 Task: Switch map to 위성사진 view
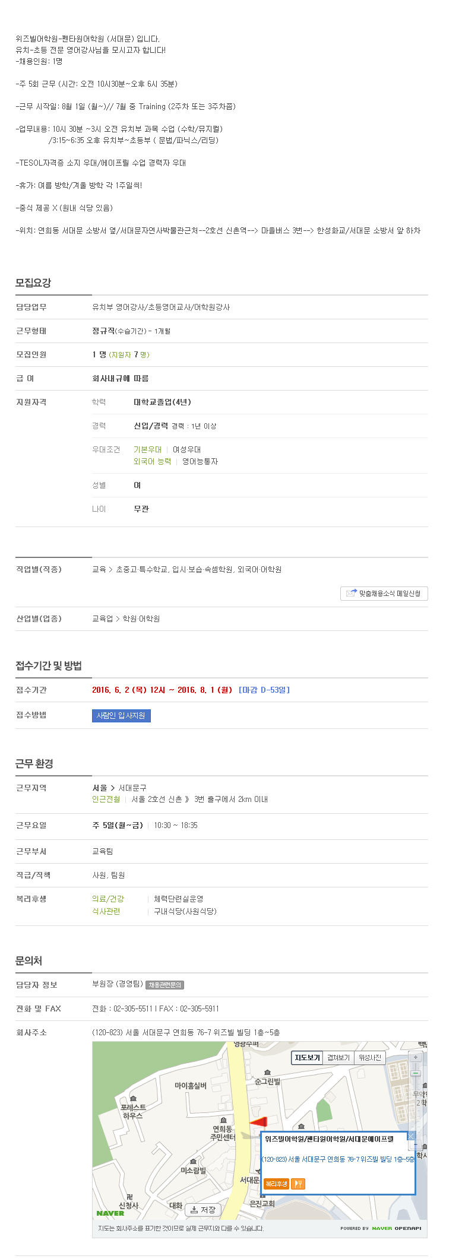(x=370, y=1057)
